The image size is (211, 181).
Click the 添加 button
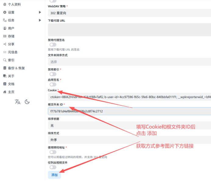coord(54,175)
